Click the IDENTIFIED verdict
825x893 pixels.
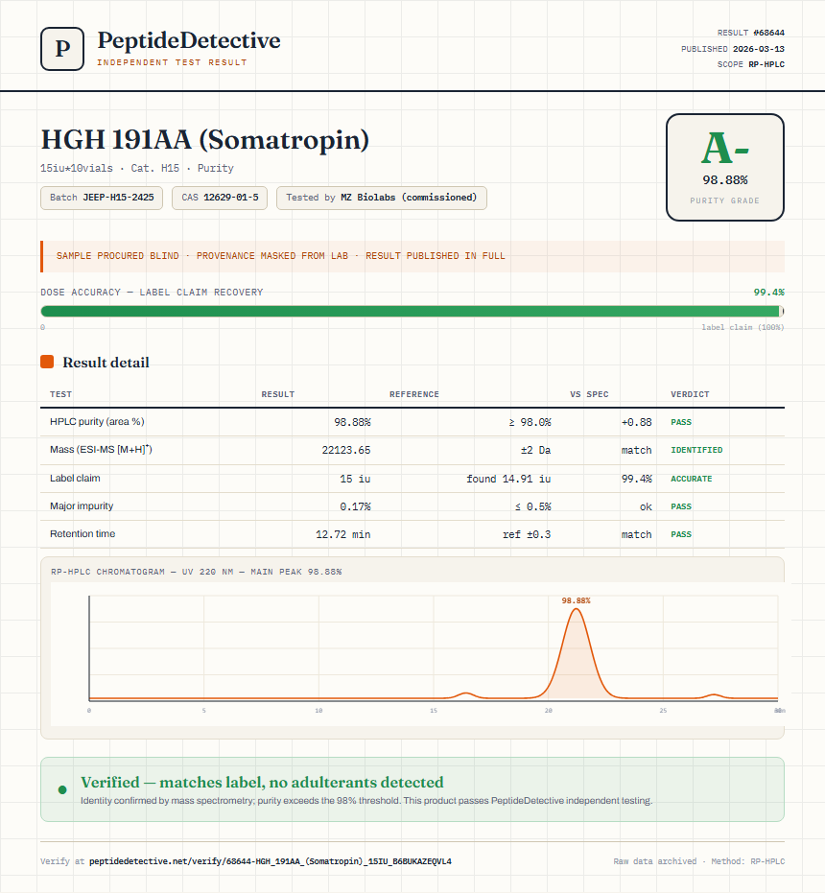696,450
